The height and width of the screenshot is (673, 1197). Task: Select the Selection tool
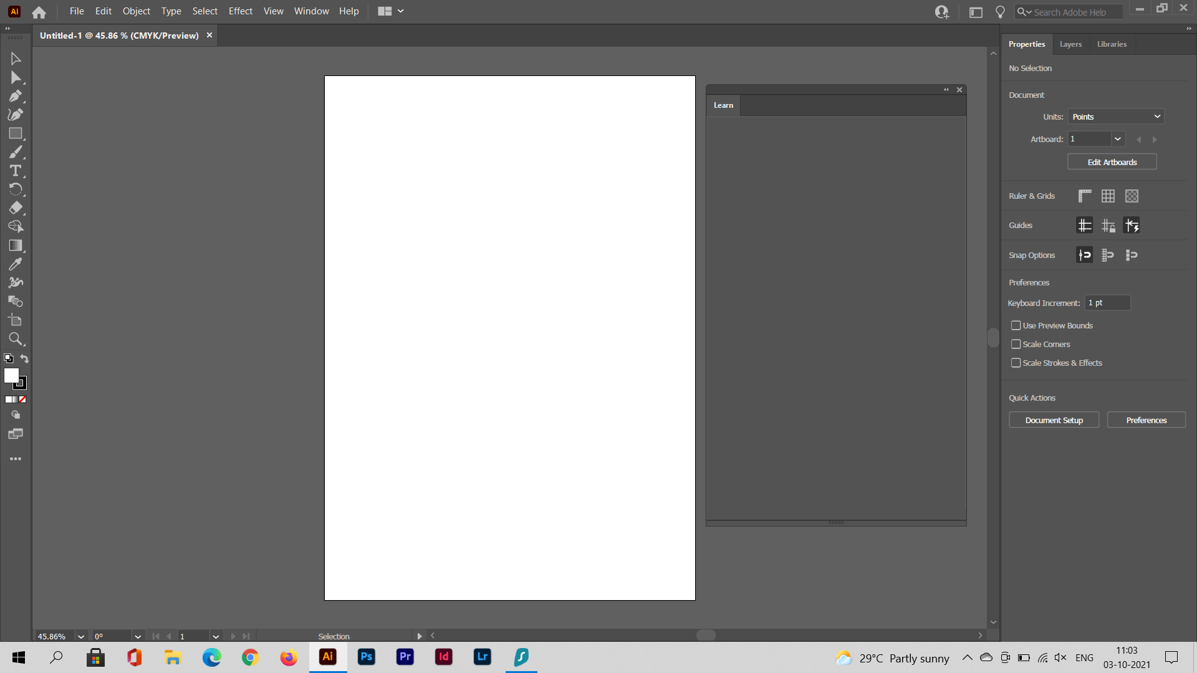pos(16,58)
